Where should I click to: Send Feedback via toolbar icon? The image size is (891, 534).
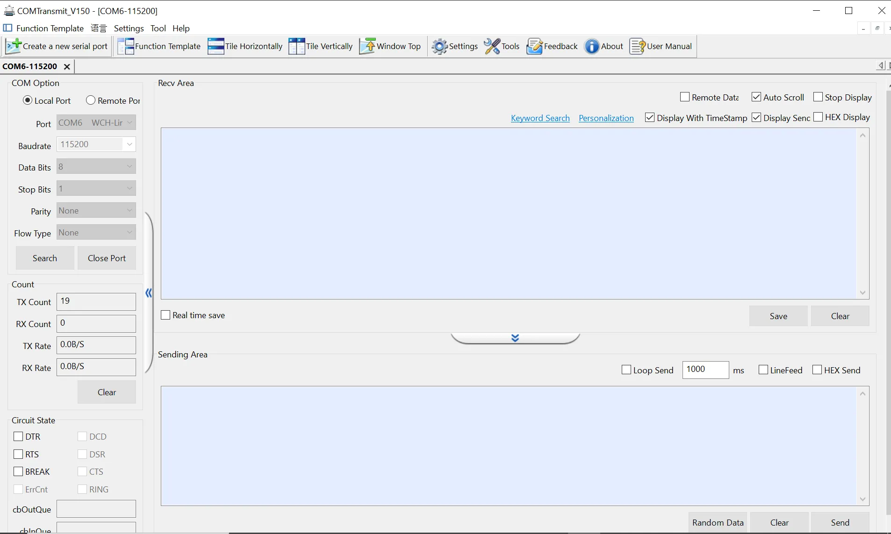[552, 46]
